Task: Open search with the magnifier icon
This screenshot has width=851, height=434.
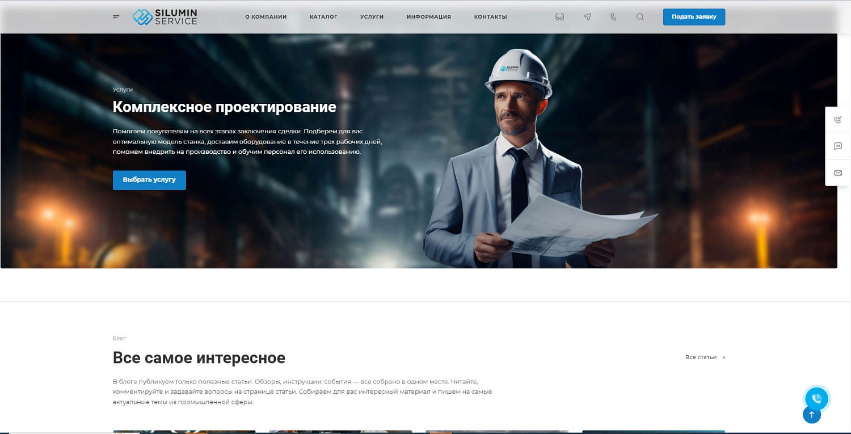Action: pyautogui.click(x=640, y=17)
